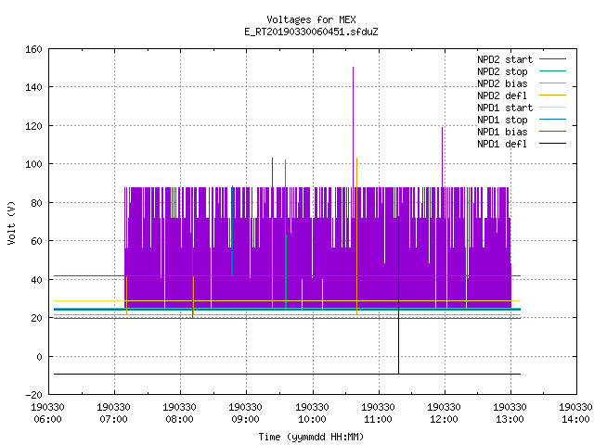Click the red NPD1 bias legend line
This screenshot has width=594, height=445.
[552, 132]
